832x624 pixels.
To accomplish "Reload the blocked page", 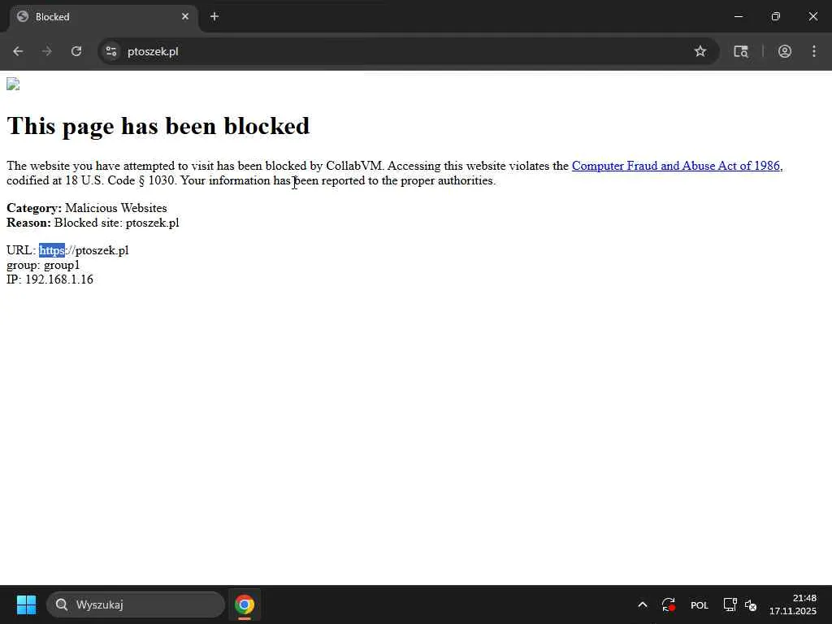I will pyautogui.click(x=76, y=51).
